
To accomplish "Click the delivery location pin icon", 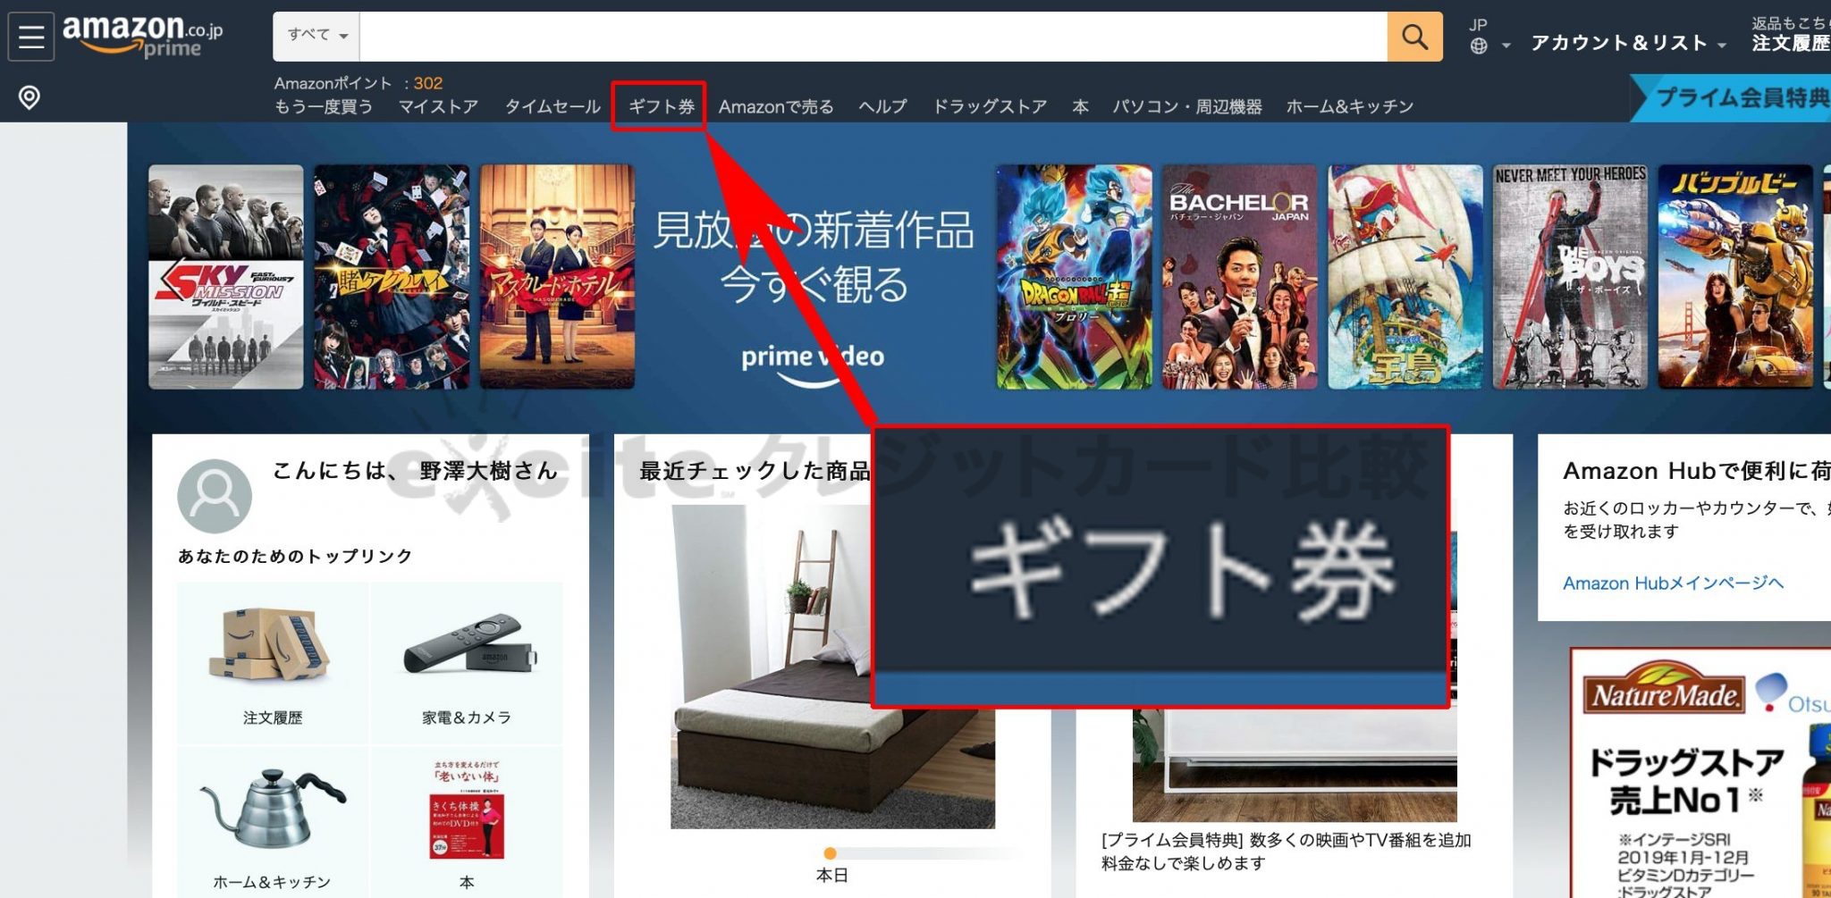I will pyautogui.click(x=30, y=97).
